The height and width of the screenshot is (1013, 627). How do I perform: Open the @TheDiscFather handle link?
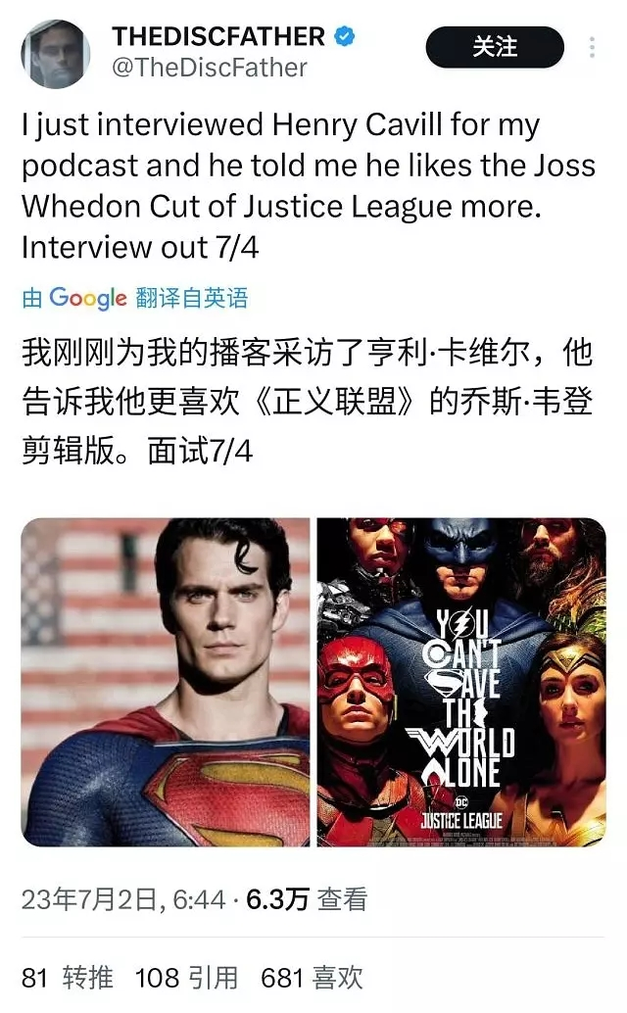tap(210, 68)
